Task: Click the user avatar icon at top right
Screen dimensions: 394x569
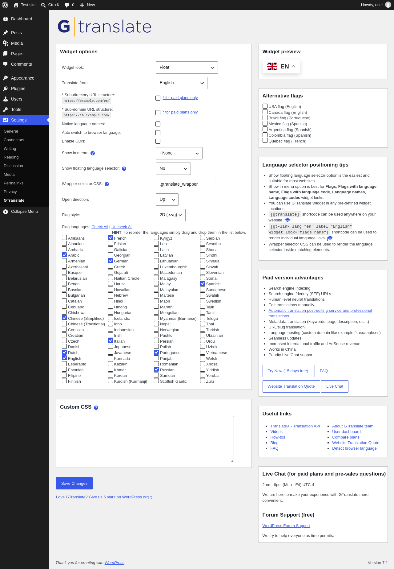Action: pos(388,5)
